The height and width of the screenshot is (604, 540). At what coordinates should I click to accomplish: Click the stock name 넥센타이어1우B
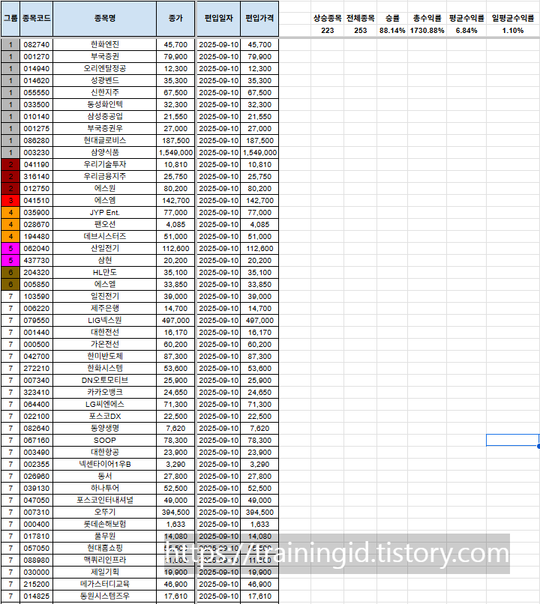pyautogui.click(x=104, y=464)
